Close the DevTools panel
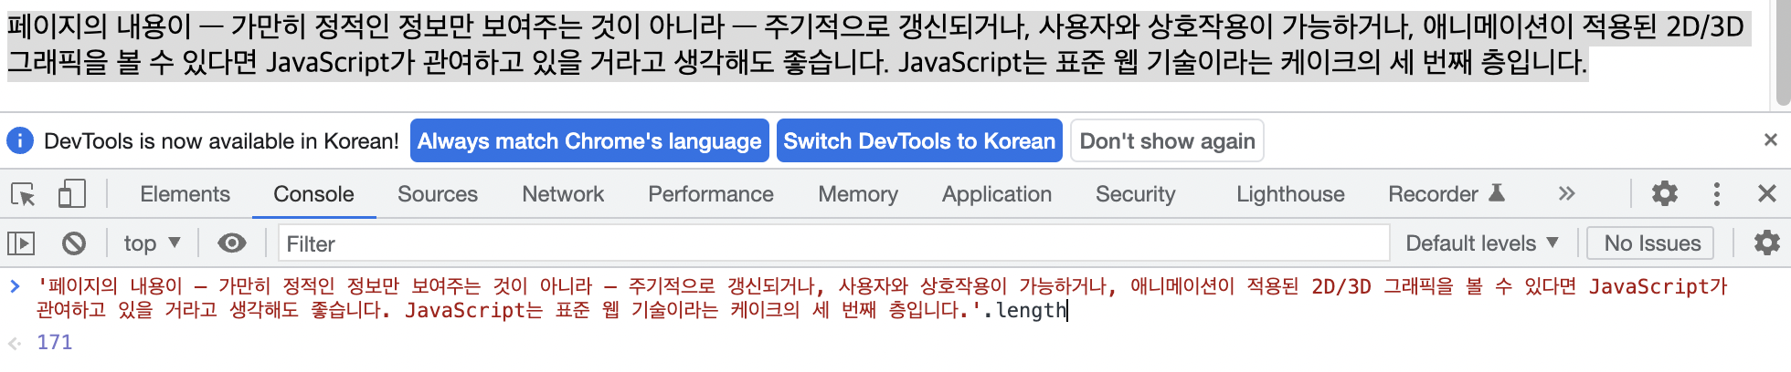Viewport: 1791px width, 372px height. point(1767,193)
